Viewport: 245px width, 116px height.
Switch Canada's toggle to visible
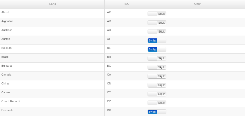[157, 76]
